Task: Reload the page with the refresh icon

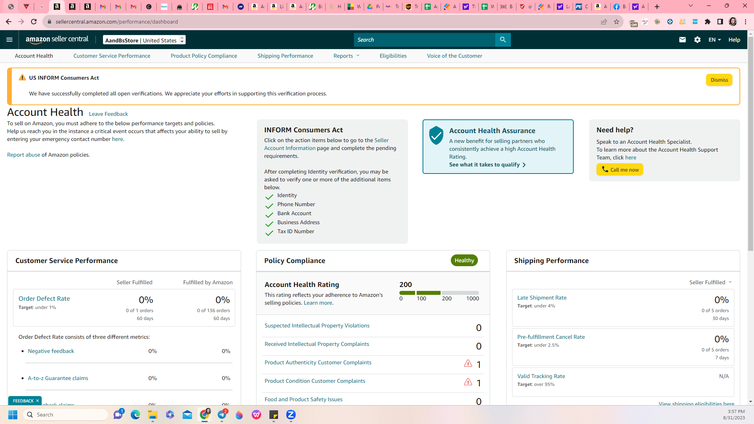Action: 34,22
